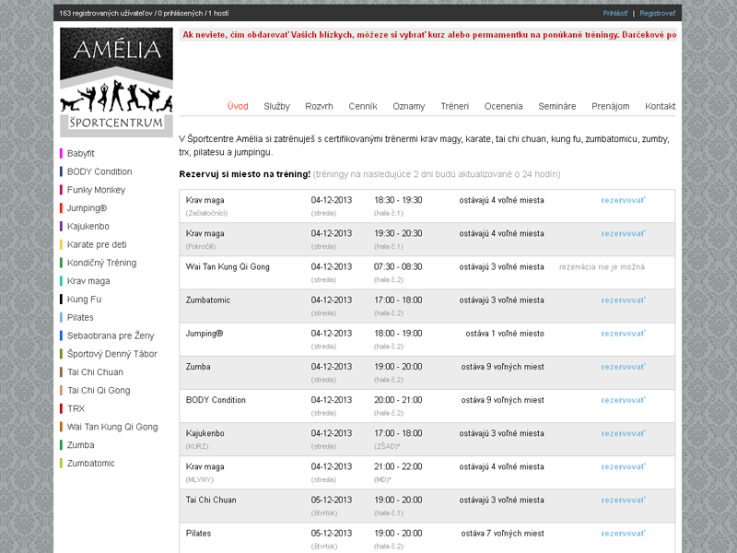Viewport: 737px width, 553px height.
Task: Click 'ostáva 7 voľných miest' in Pilates row
Action: point(502,534)
